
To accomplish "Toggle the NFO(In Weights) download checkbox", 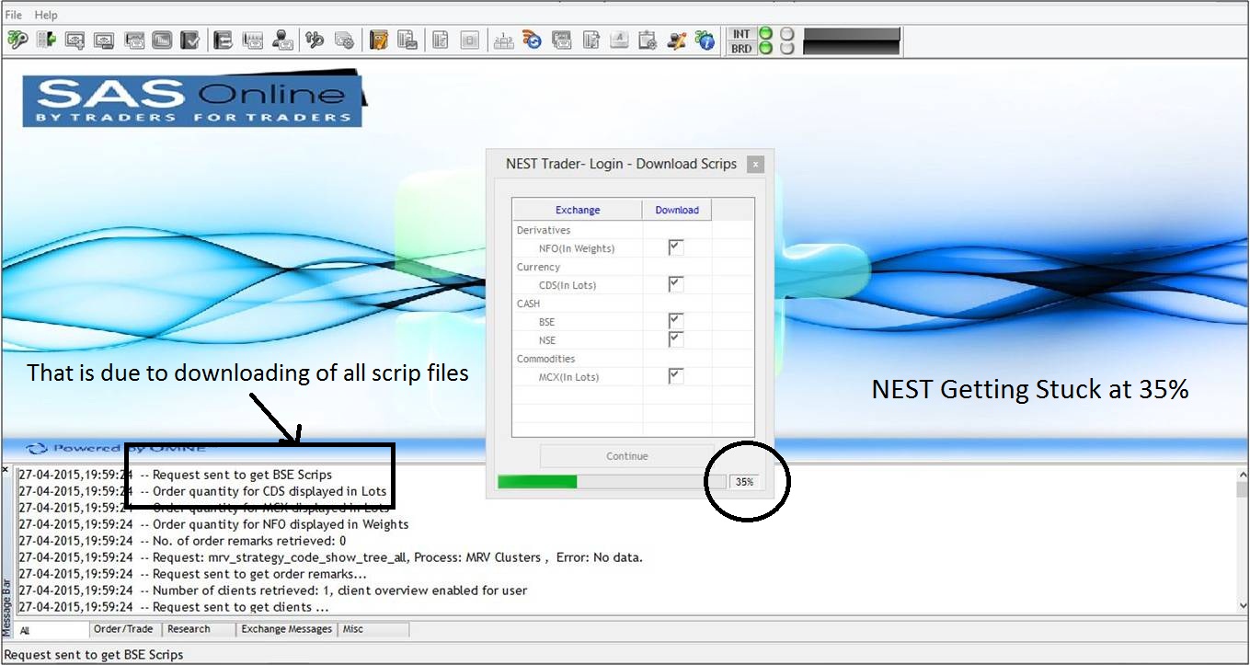I will pos(676,248).
